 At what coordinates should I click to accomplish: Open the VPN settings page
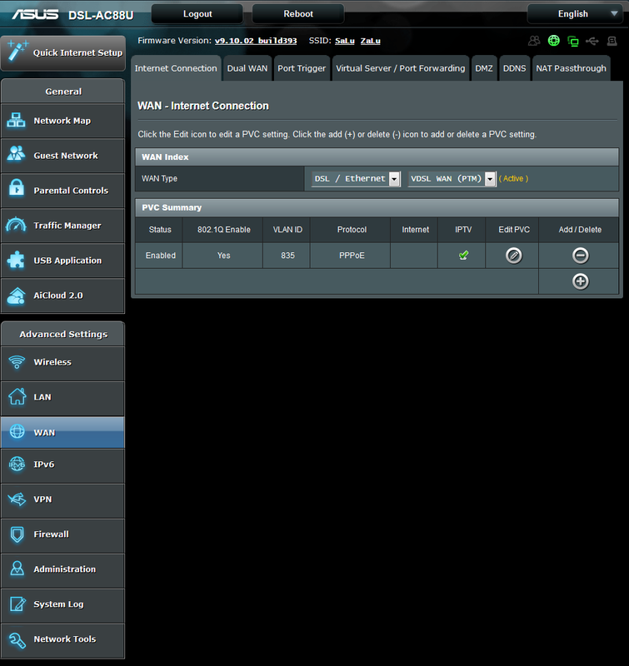pyautogui.click(x=62, y=500)
